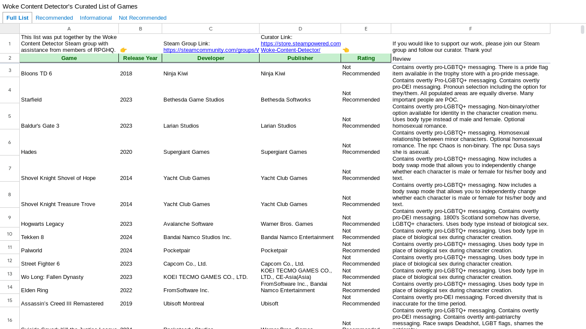Click release year 2022 for Elden Ring
The height and width of the screenshot is (329, 586).
140,287
